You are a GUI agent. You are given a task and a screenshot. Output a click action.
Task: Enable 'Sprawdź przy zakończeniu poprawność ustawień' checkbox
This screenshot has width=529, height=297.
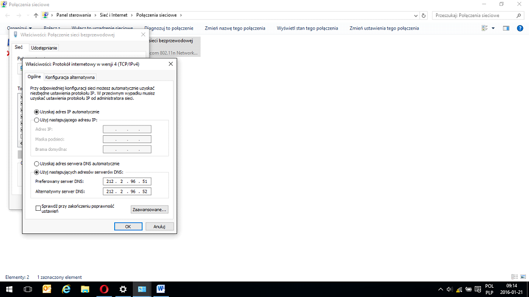(x=38, y=208)
